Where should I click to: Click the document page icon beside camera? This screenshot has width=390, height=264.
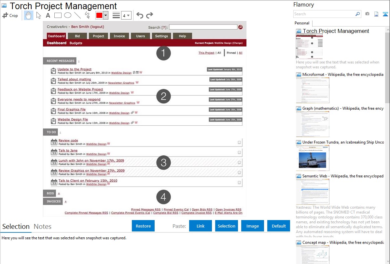pyautogui.click(x=376, y=14)
